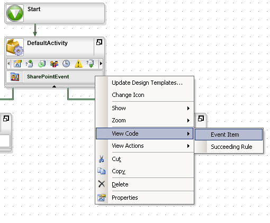Viewport: 270px width, 223px height.
Task: Expand the Zoom submenu arrow
Action: 188,121
